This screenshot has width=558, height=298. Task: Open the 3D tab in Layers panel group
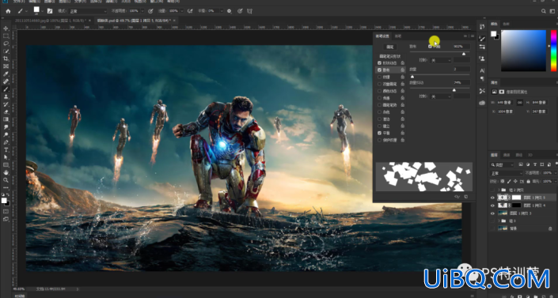coord(530,155)
